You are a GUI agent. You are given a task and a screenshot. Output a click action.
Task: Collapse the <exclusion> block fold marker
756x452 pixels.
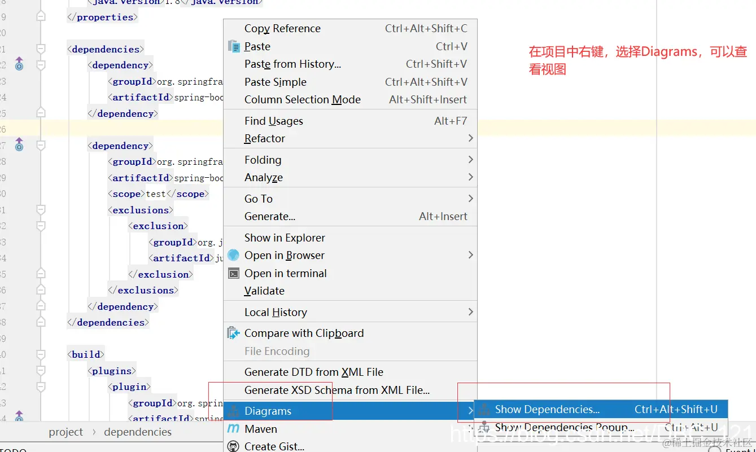coord(40,226)
